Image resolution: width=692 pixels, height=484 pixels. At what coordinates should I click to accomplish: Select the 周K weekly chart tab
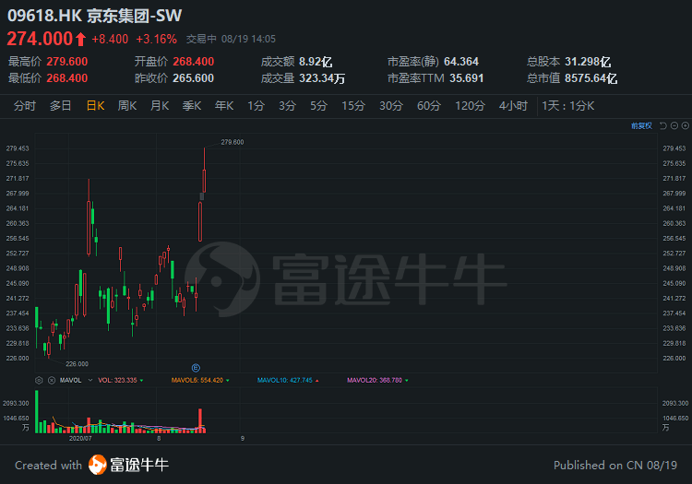click(x=127, y=106)
